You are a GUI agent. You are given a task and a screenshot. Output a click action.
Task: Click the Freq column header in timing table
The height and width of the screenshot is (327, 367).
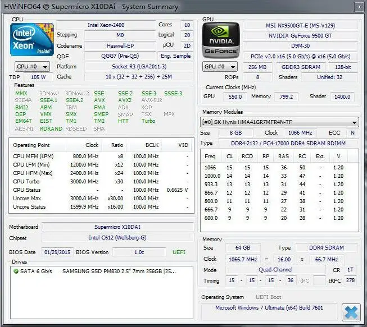(x=210, y=156)
